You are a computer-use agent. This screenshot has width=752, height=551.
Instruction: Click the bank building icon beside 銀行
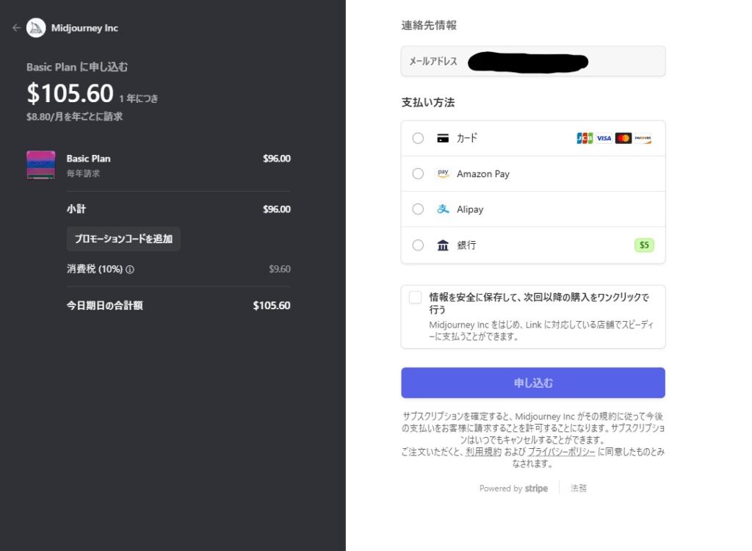pos(443,245)
